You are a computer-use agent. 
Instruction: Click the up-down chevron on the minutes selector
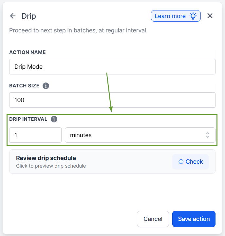click(x=208, y=135)
